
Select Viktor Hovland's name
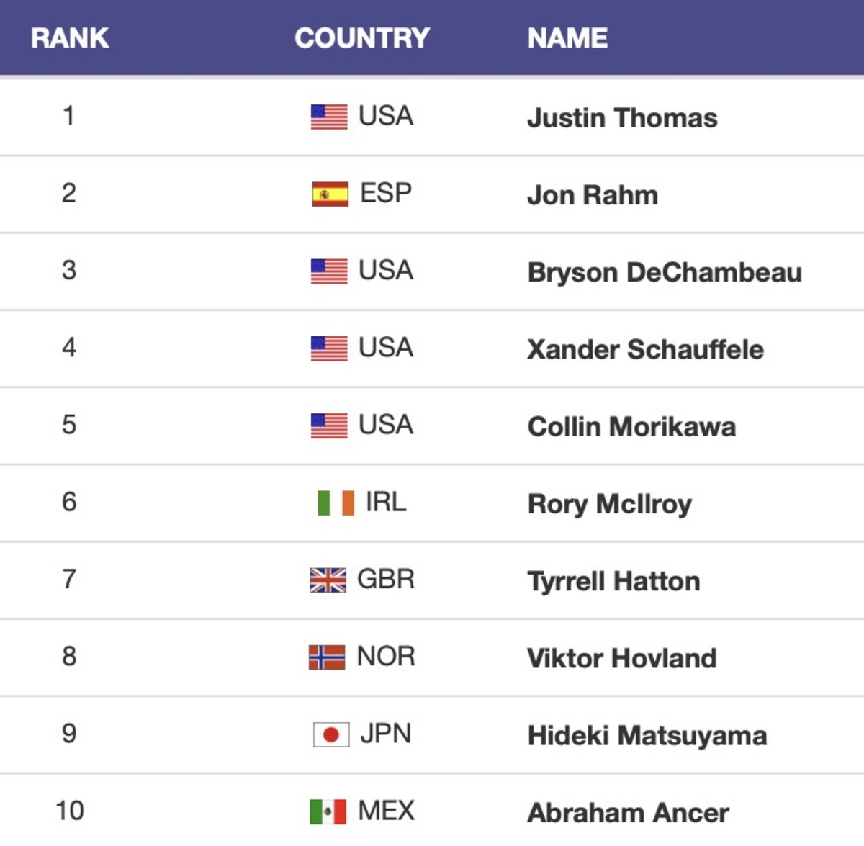tap(621, 658)
